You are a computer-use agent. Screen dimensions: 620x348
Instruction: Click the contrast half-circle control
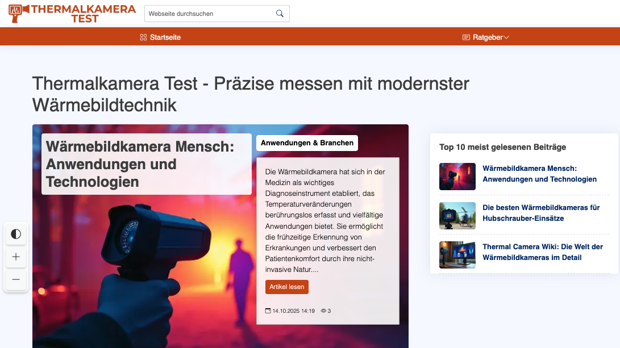coord(16,234)
